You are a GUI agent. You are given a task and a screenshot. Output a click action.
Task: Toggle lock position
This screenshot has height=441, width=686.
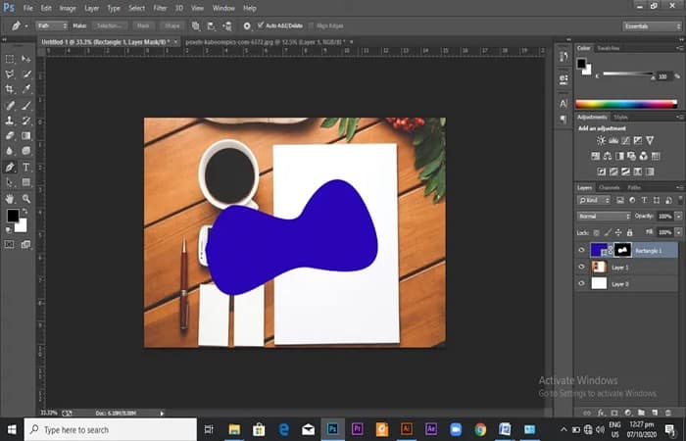pos(618,233)
